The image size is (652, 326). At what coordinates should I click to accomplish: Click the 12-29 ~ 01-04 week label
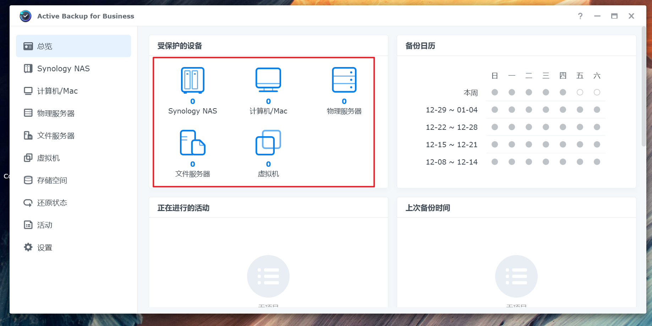(452, 110)
